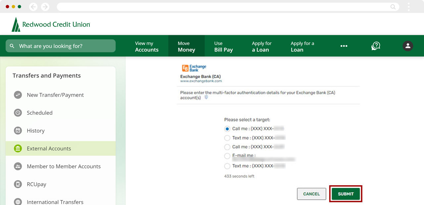Click the External Accounts bank icon
This screenshot has width=424, height=205.
point(18,148)
